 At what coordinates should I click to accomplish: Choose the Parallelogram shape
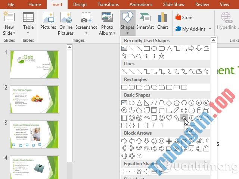[x=154, y=103]
